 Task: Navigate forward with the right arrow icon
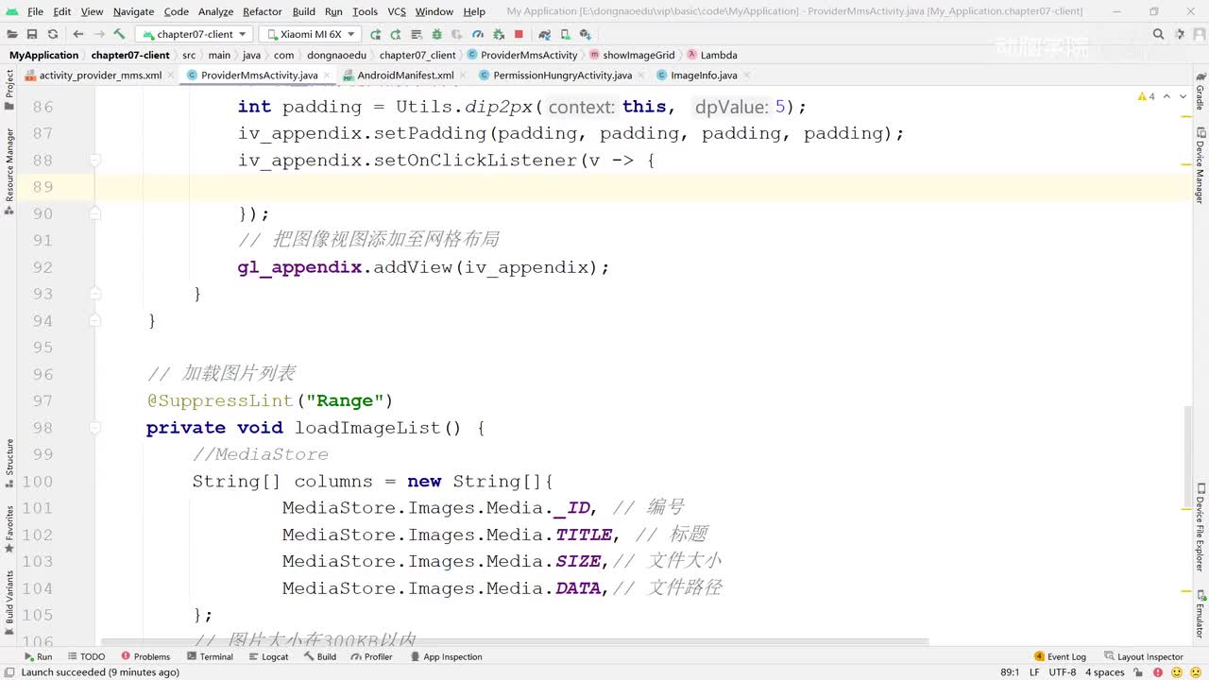coord(98,34)
